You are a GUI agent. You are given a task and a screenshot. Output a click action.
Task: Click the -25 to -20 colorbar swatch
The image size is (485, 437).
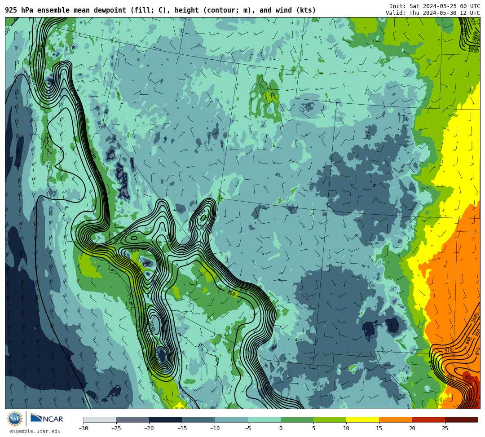click(x=132, y=419)
